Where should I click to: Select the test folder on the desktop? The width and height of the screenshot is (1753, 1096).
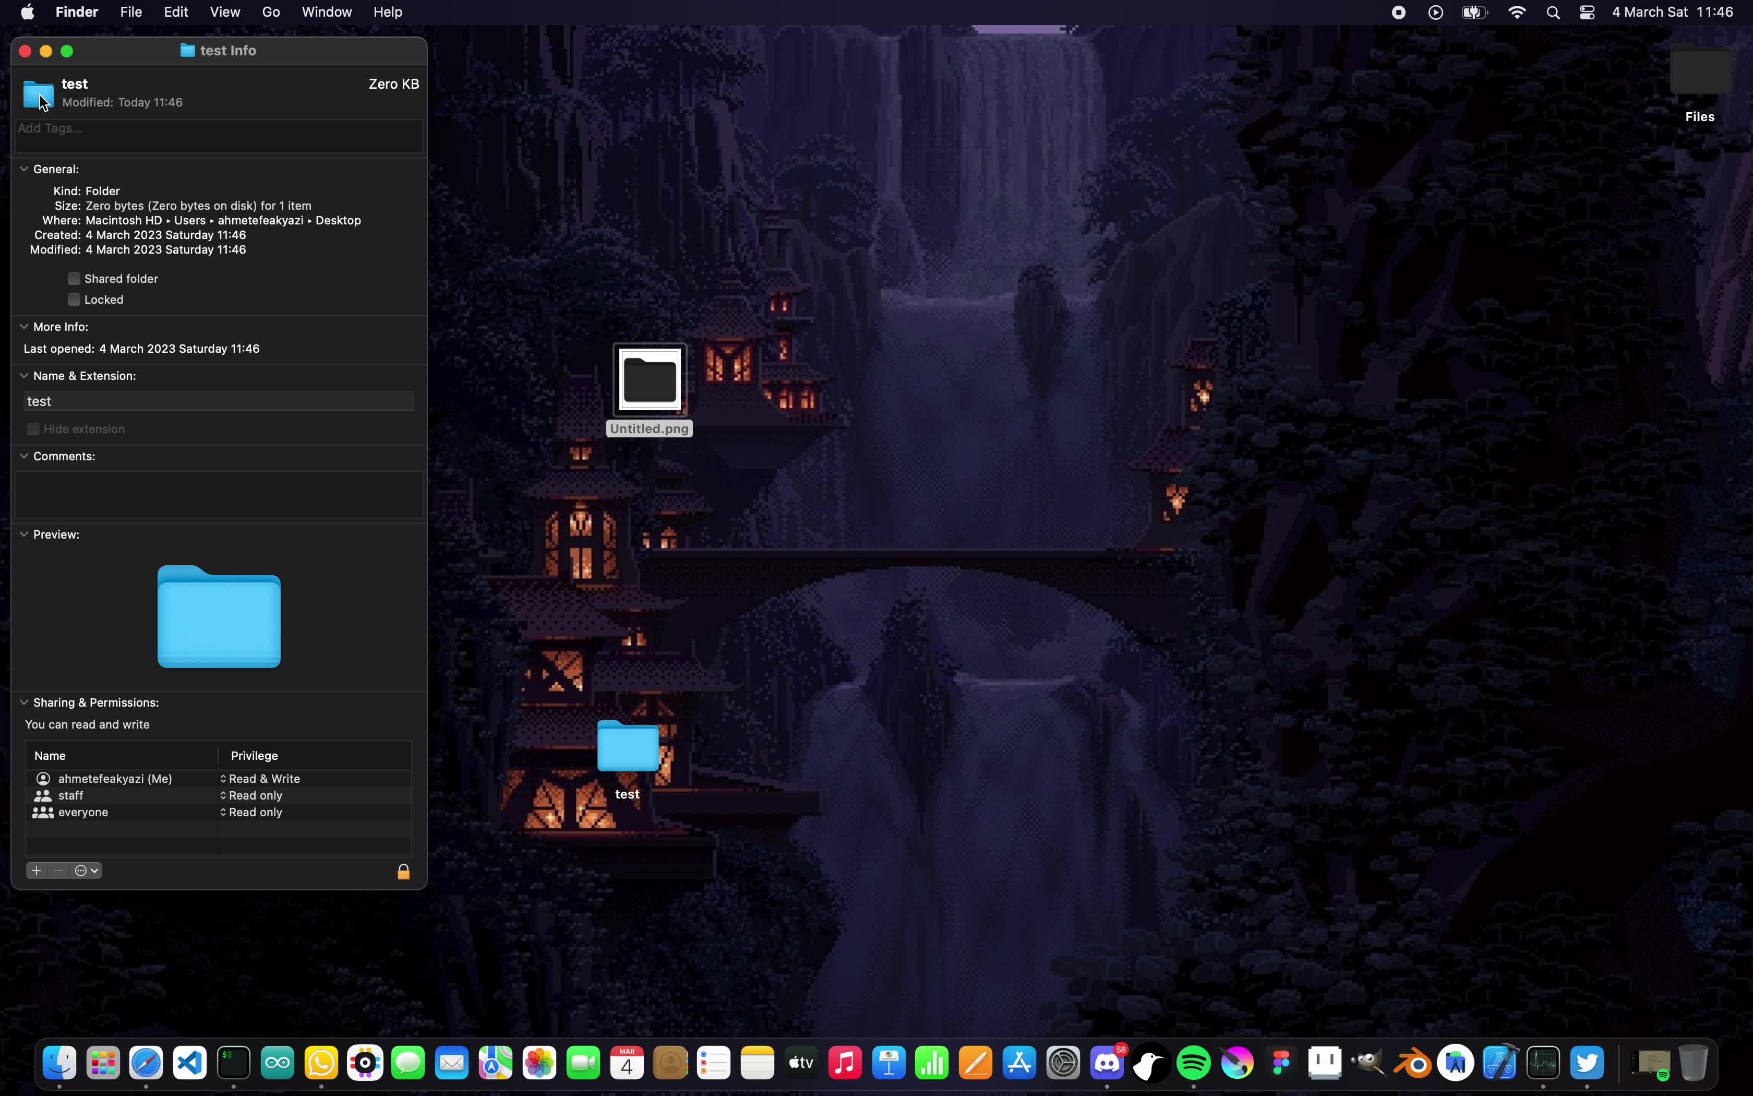[x=627, y=747]
